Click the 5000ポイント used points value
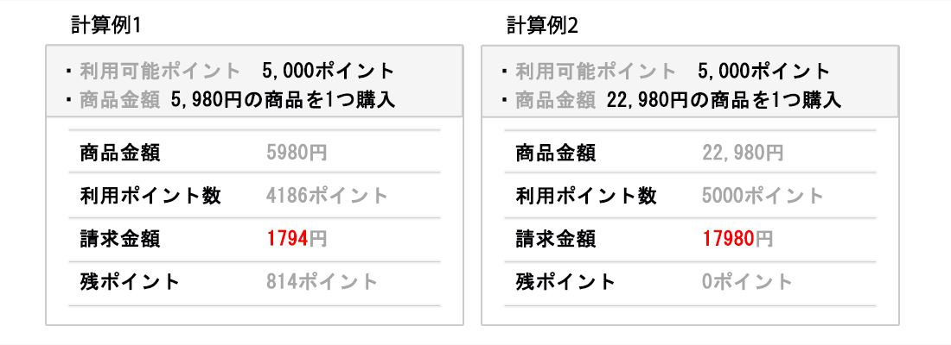This screenshot has width=951, height=345. 763,196
